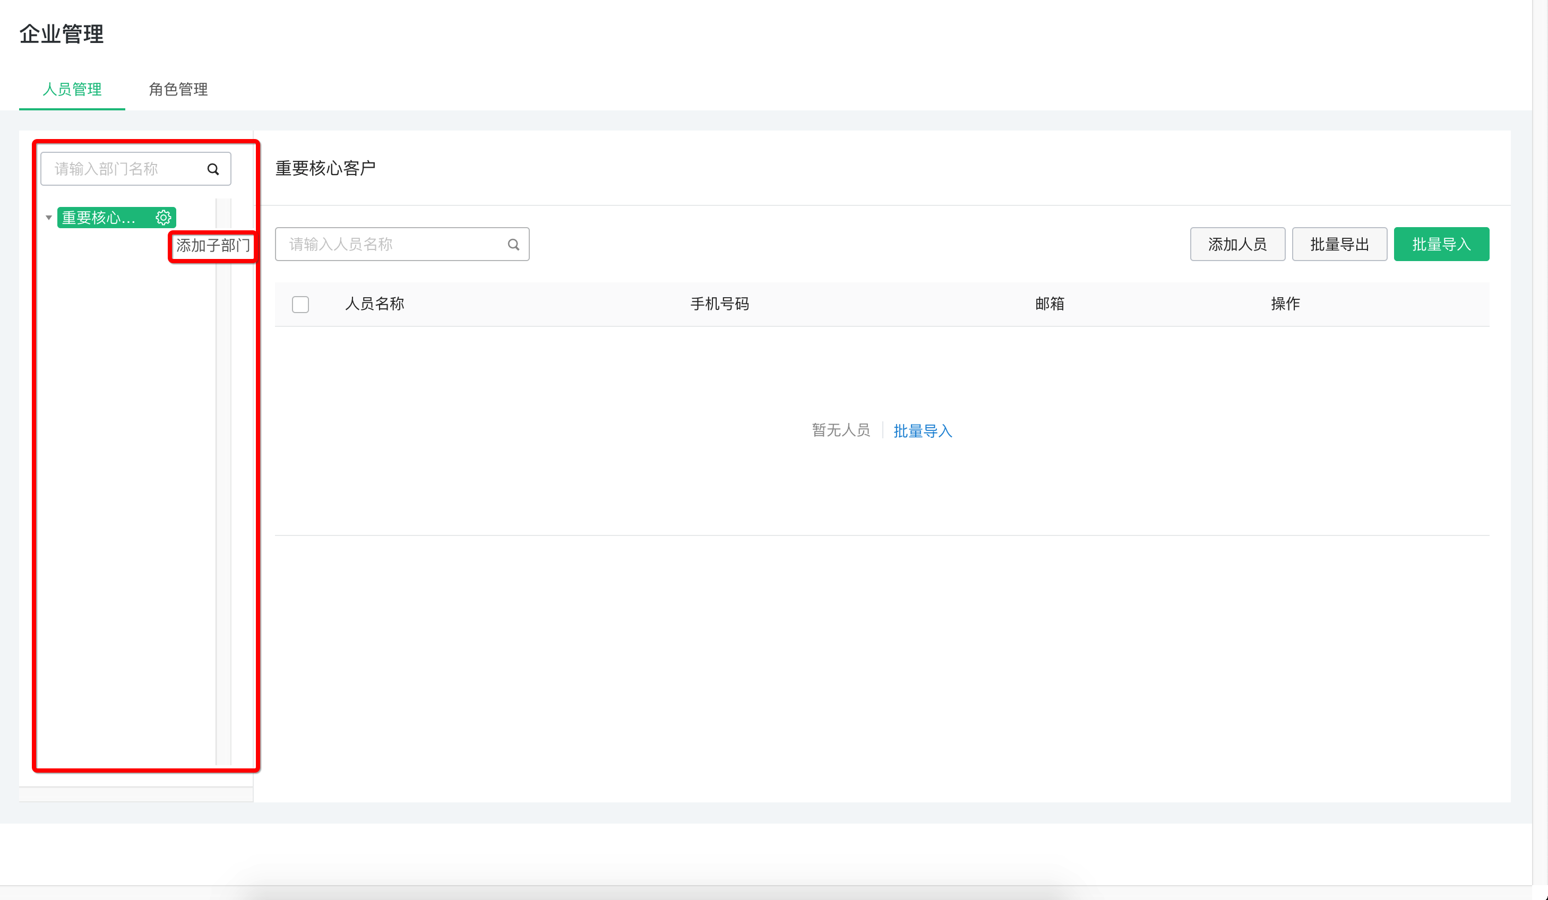Click the 手机号码 column header
Image resolution: width=1548 pixels, height=900 pixels.
click(720, 304)
